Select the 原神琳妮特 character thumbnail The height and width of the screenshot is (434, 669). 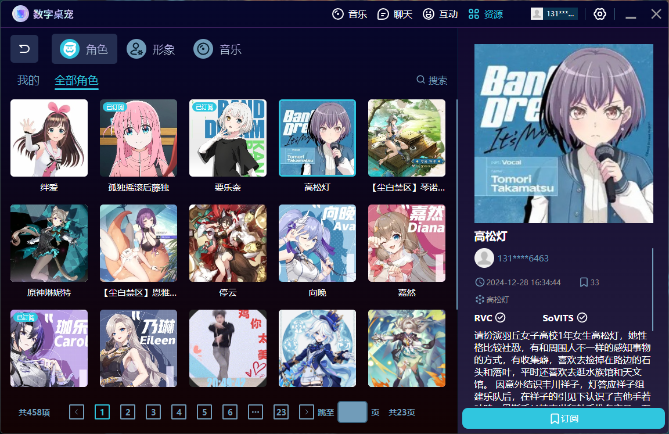pyautogui.click(x=49, y=243)
